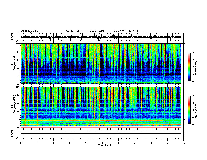The image size is (207, 160).
Task: Click the 8 kHz tick on ch.1 spectrogram
Action: pyautogui.click(x=18, y=52)
